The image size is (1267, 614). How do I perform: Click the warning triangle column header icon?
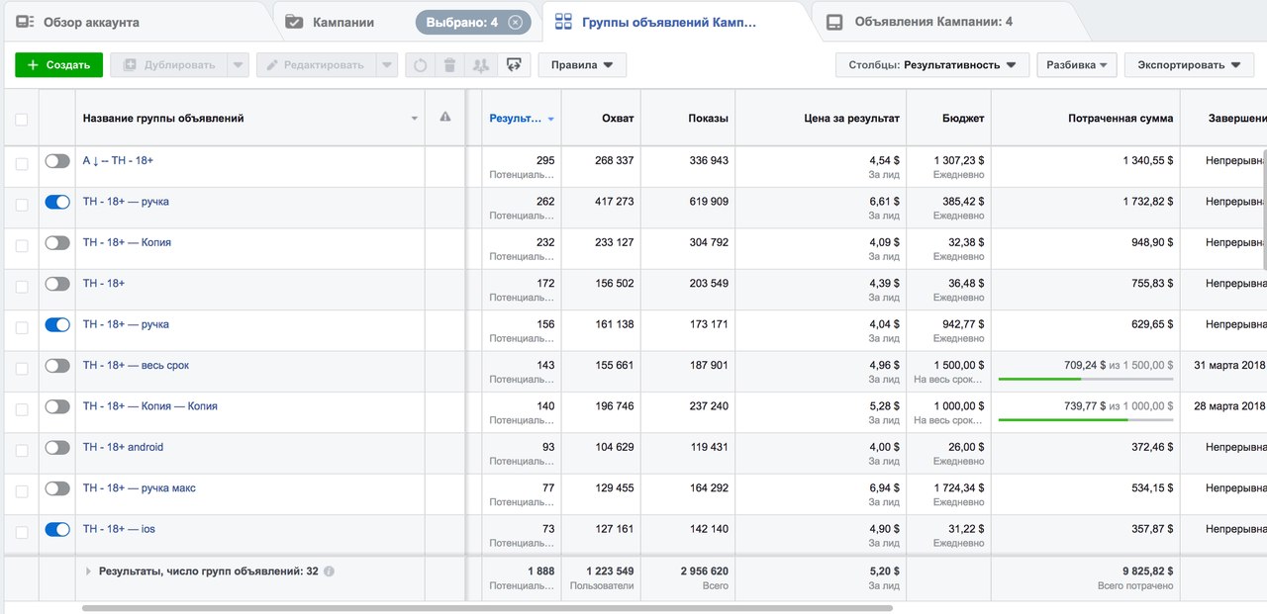(x=445, y=118)
